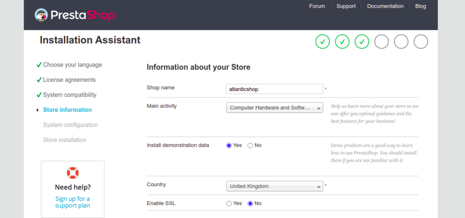This screenshot has height=218, width=465.
Task: Click the third completed step circle
Action: pos(362,42)
